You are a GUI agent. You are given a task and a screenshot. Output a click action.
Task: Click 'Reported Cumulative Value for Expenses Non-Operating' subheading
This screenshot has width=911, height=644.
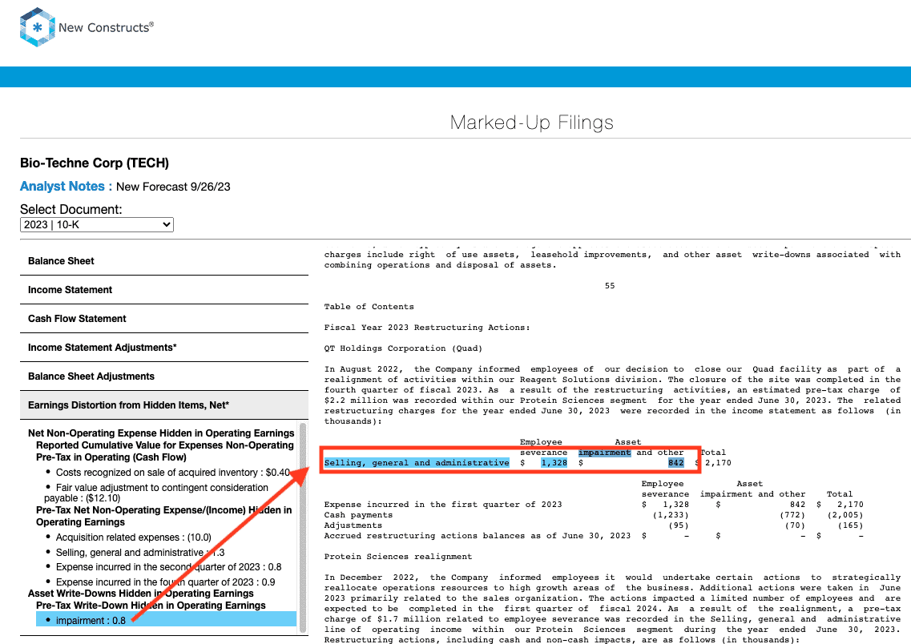click(165, 445)
